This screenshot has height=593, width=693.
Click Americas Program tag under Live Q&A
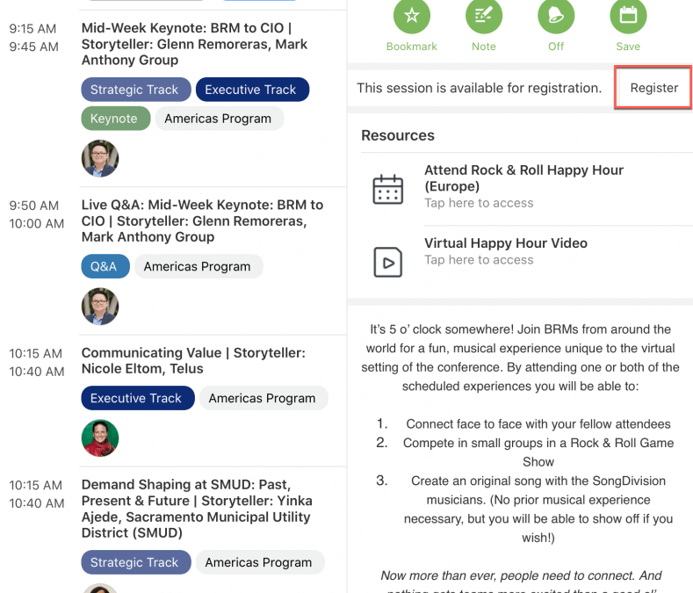tap(199, 266)
